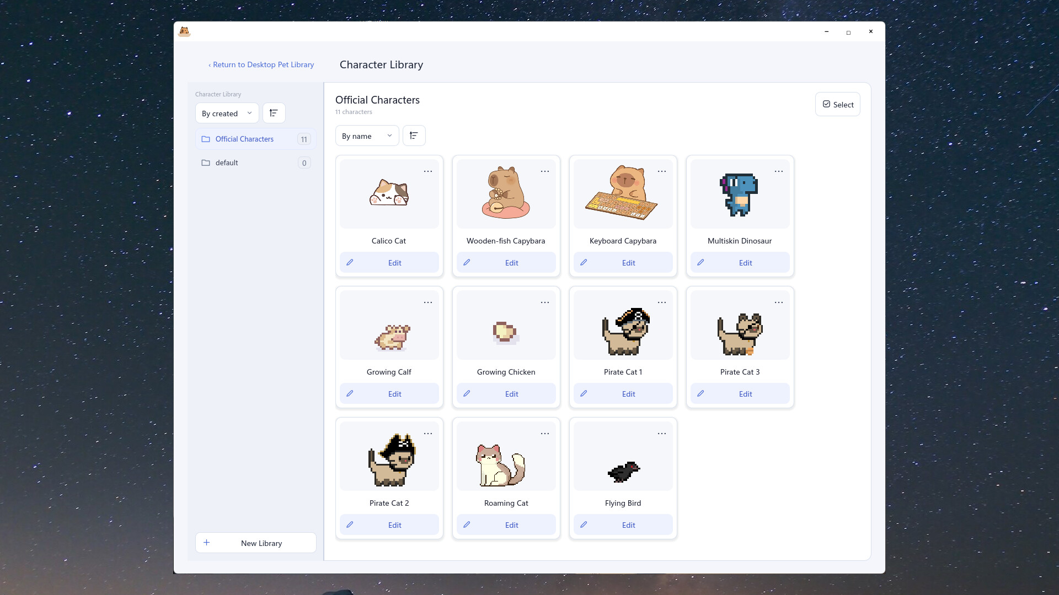Open the more options menu on Growing Calf card
1059x595 pixels.
(x=428, y=302)
